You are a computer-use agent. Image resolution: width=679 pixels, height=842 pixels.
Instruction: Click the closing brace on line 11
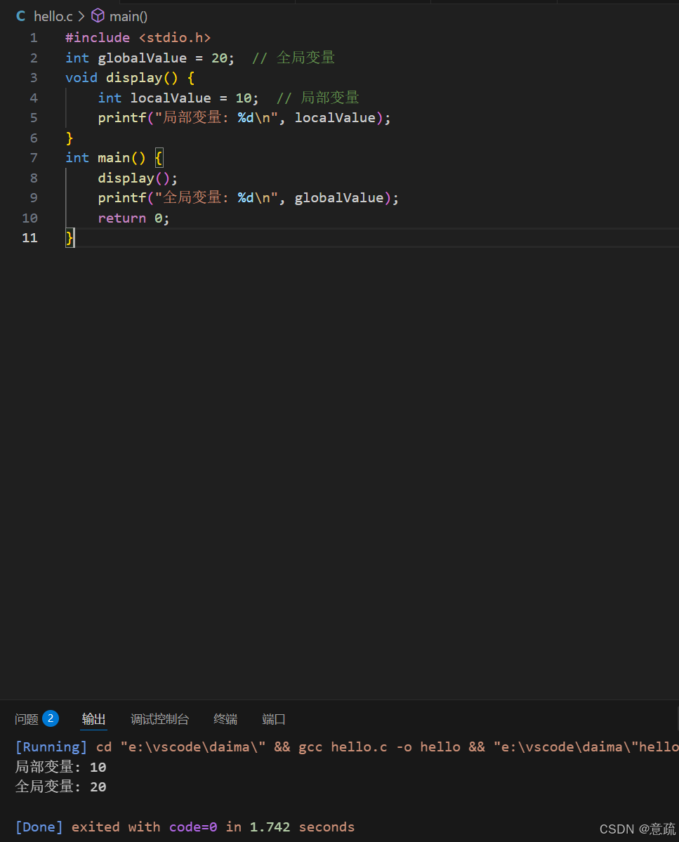[70, 238]
